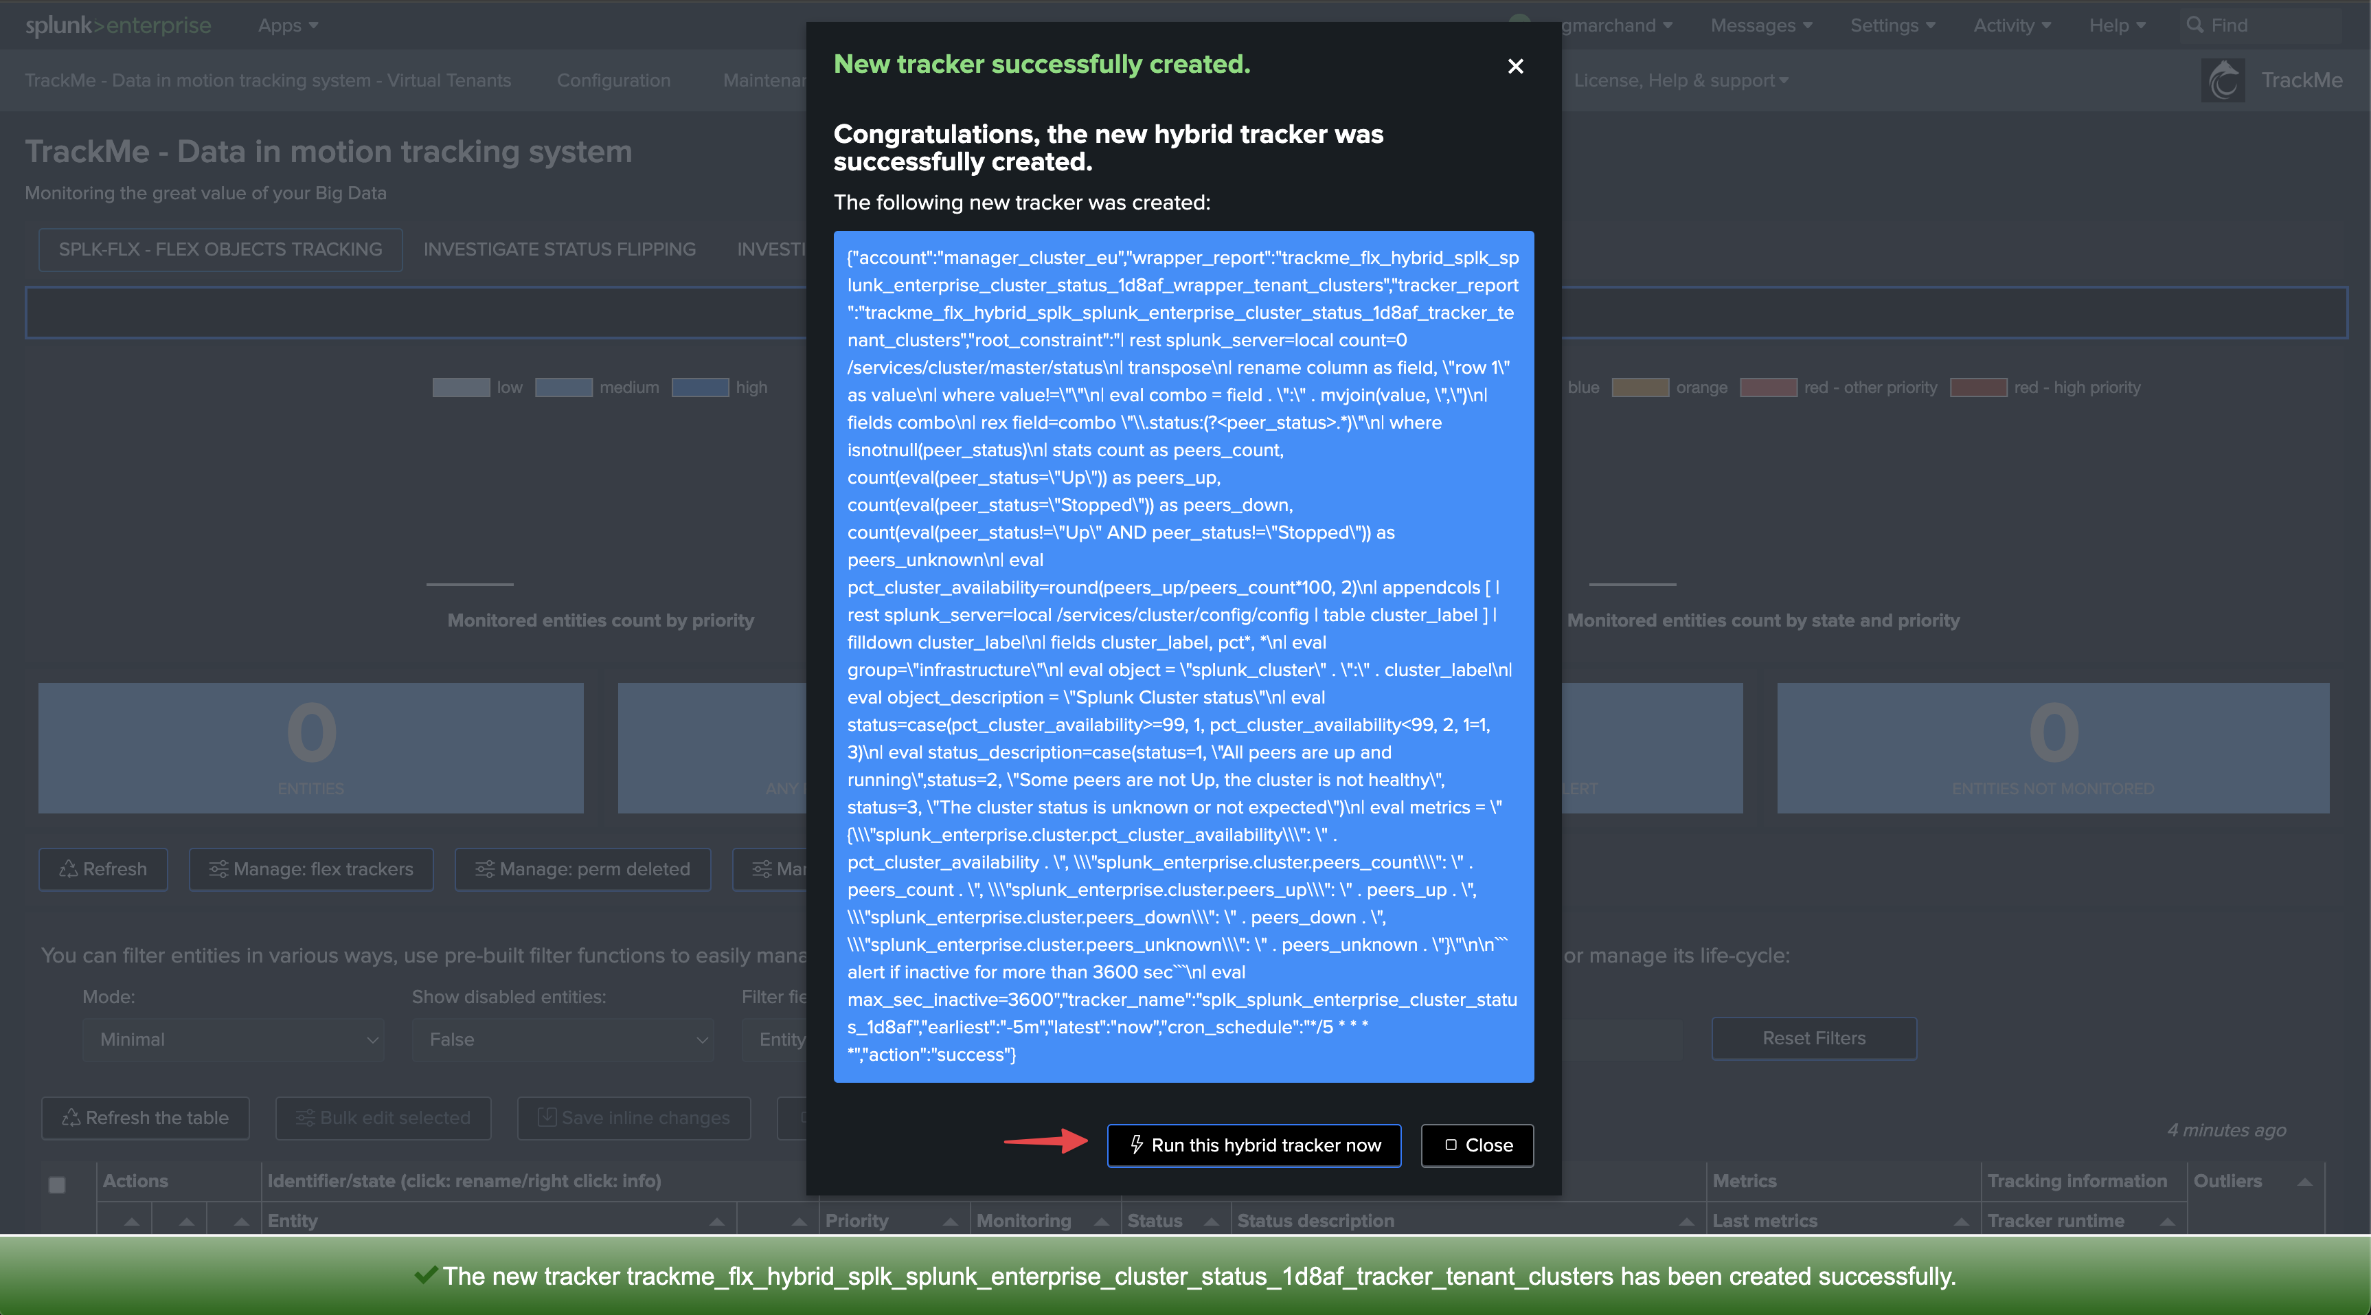Click the TrackMe app logo icon
This screenshot has height=1315, width=2371.
point(2223,80)
